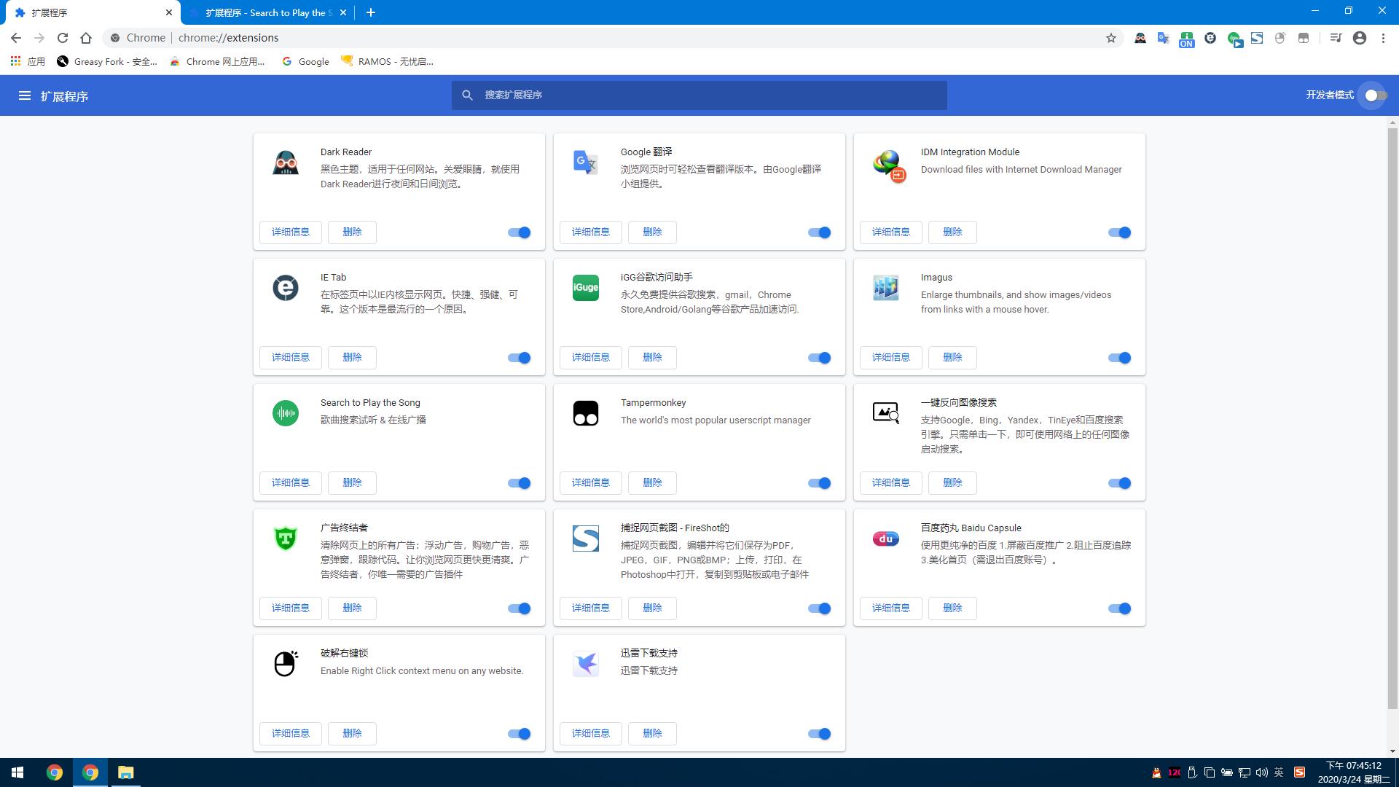Open a new browser tab
Image resolution: width=1399 pixels, height=787 pixels.
pyautogui.click(x=370, y=12)
